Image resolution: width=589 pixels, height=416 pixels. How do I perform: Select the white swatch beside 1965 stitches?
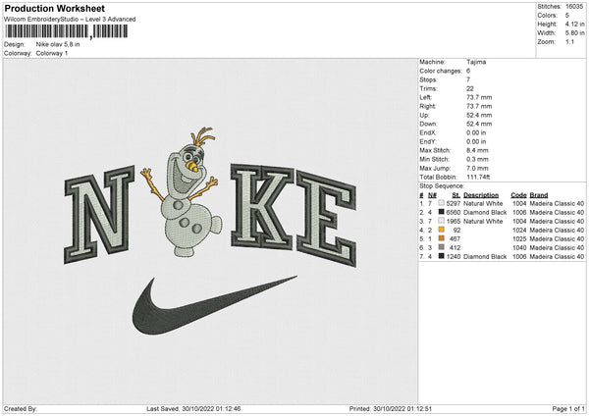(x=442, y=221)
